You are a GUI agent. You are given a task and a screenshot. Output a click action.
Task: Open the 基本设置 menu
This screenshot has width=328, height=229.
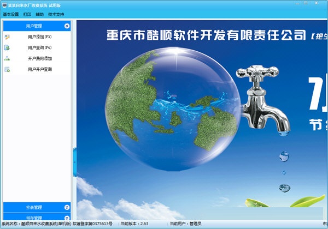pos(11,14)
